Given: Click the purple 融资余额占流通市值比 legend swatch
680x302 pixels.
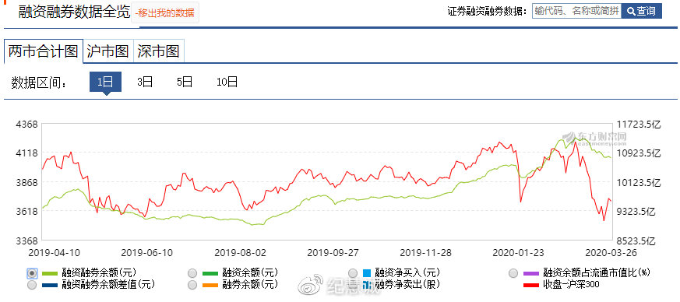Looking at the screenshot, I should click(x=530, y=273).
